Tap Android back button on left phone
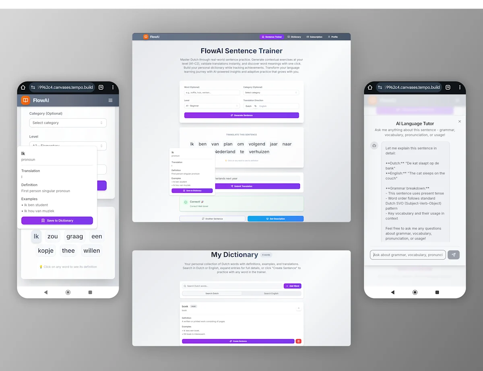This screenshot has width=483, height=371. (45, 292)
